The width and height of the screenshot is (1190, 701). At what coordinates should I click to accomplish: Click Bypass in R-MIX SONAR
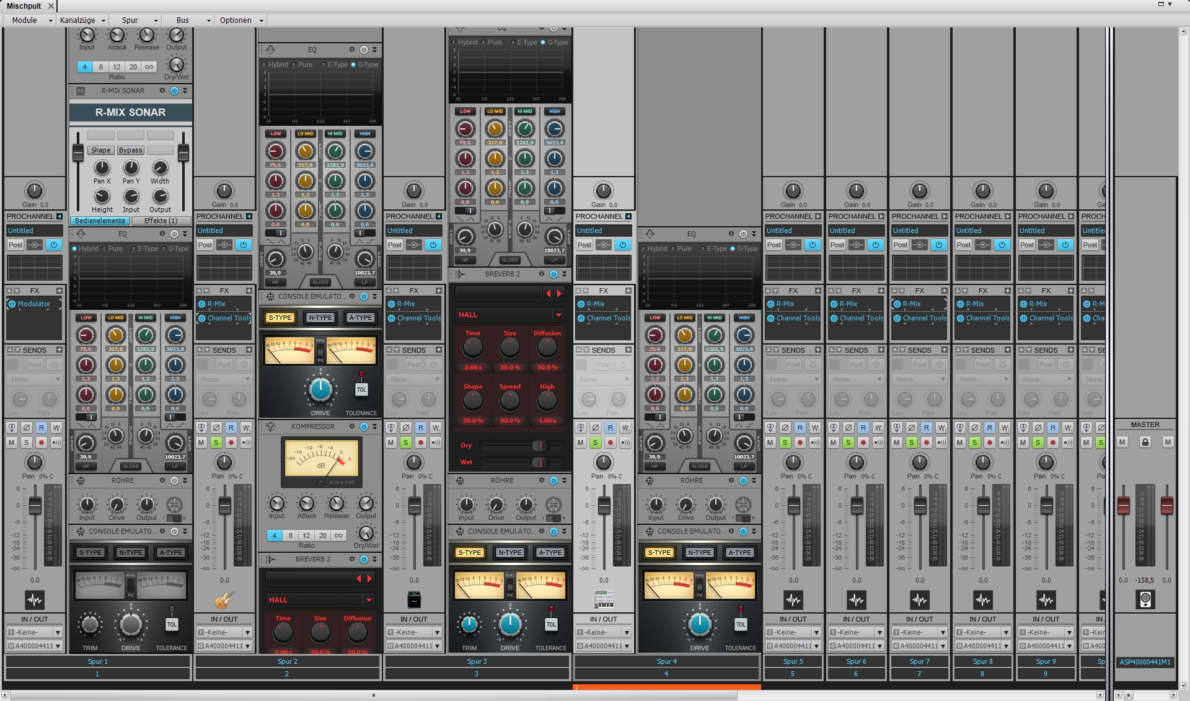click(x=130, y=150)
